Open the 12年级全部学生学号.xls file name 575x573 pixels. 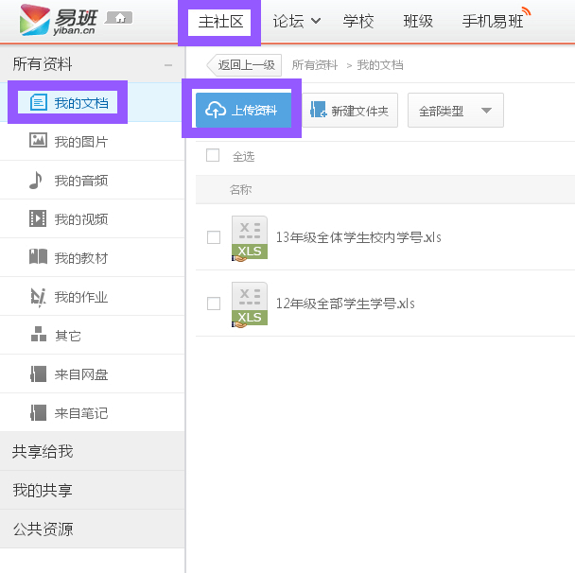click(x=345, y=304)
